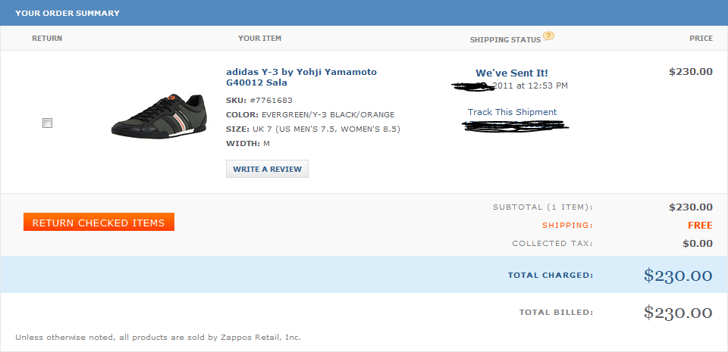The image size is (728, 352).
Task: Click the We've Sent It! status heading
Action: pos(512,73)
